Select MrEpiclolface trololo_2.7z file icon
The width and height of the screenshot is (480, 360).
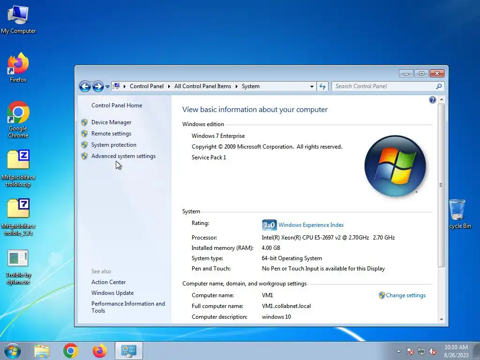coord(18,217)
